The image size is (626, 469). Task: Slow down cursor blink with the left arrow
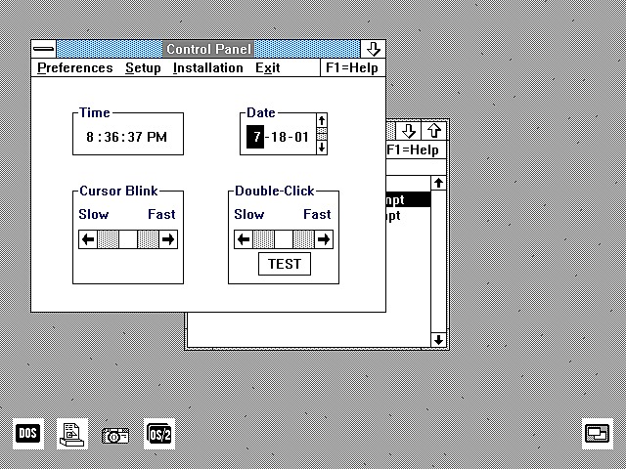click(x=88, y=239)
